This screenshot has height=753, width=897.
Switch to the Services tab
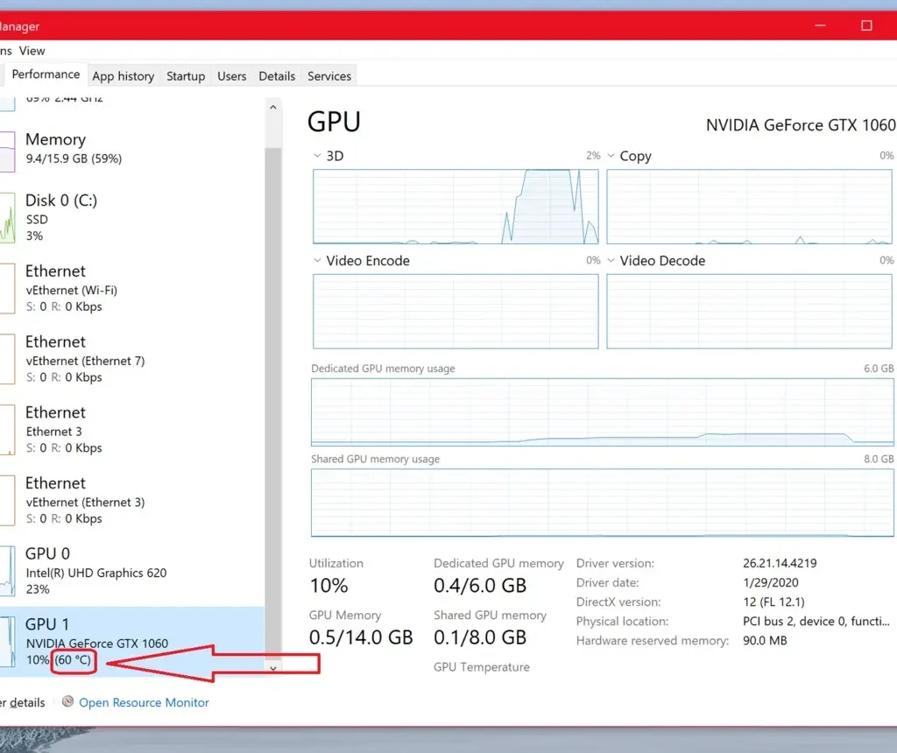pos(328,76)
